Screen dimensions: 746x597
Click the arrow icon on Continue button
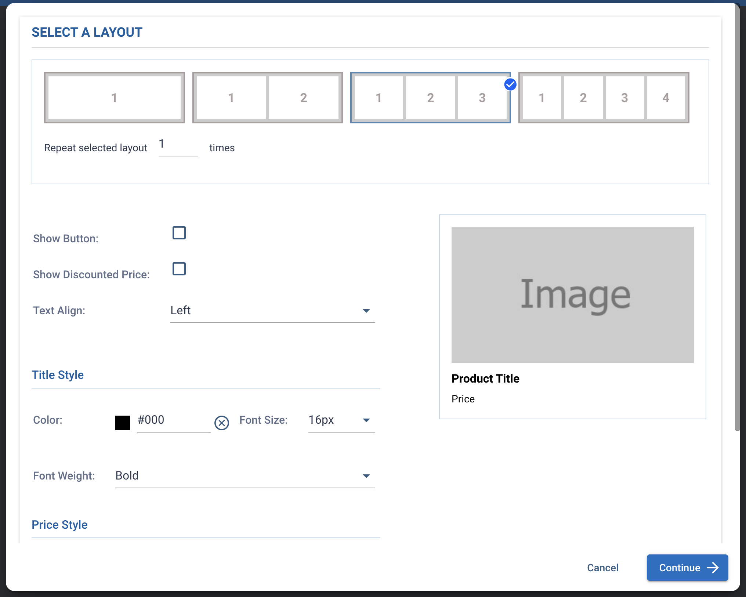(x=713, y=568)
